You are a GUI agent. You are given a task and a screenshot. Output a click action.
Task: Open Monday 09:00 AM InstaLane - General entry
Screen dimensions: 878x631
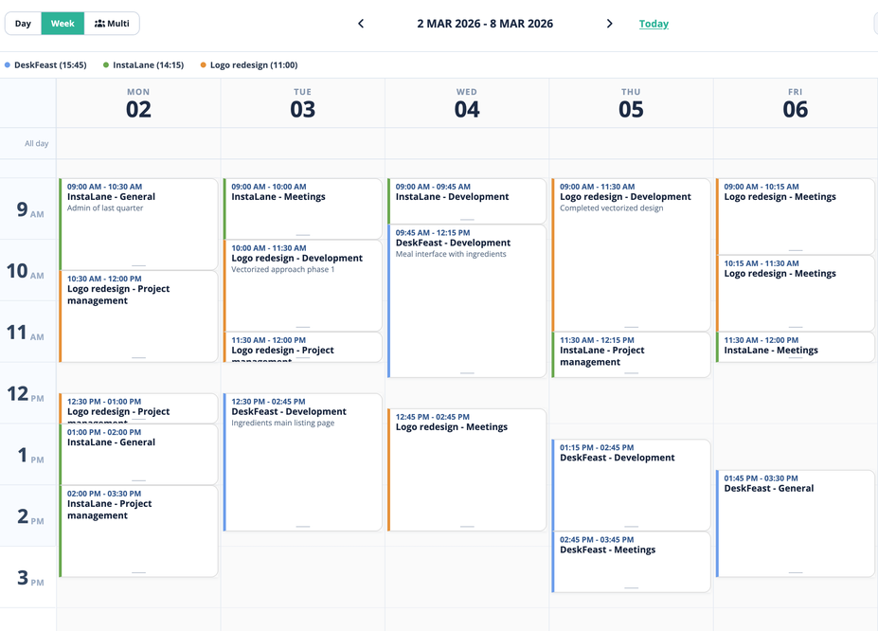[138, 224]
